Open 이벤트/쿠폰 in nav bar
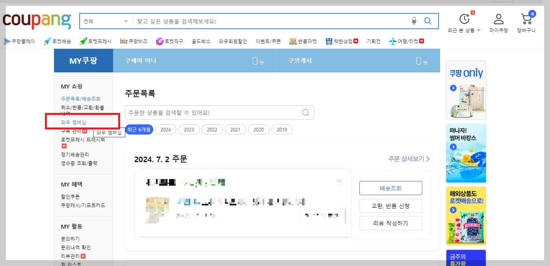550x266 pixels. tap(268, 41)
